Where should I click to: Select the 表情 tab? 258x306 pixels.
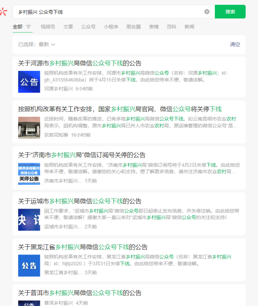(154, 27)
